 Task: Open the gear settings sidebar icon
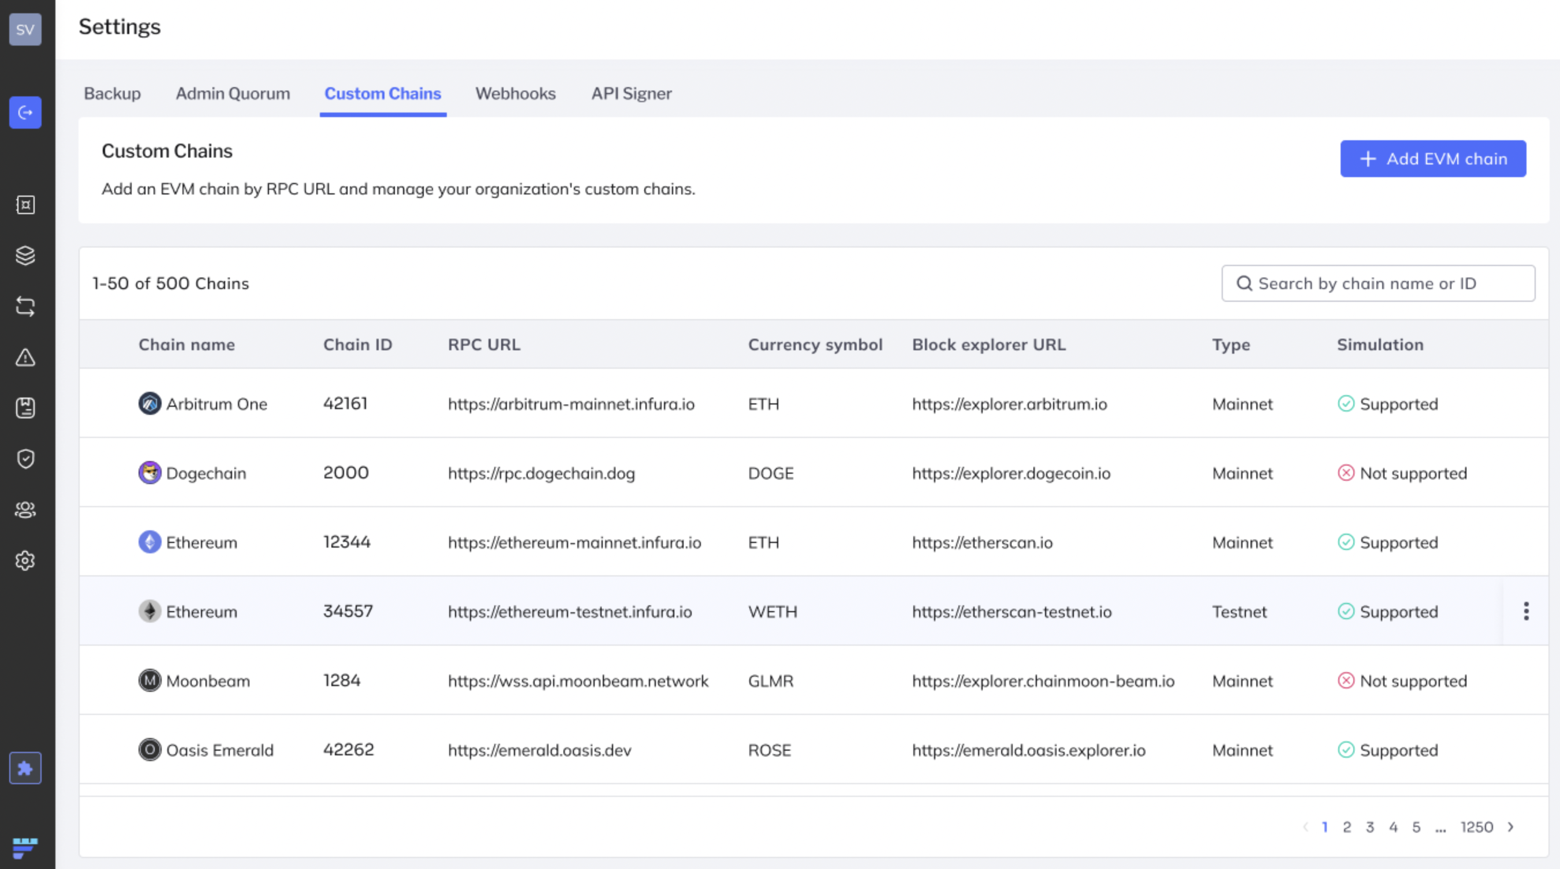click(x=25, y=560)
